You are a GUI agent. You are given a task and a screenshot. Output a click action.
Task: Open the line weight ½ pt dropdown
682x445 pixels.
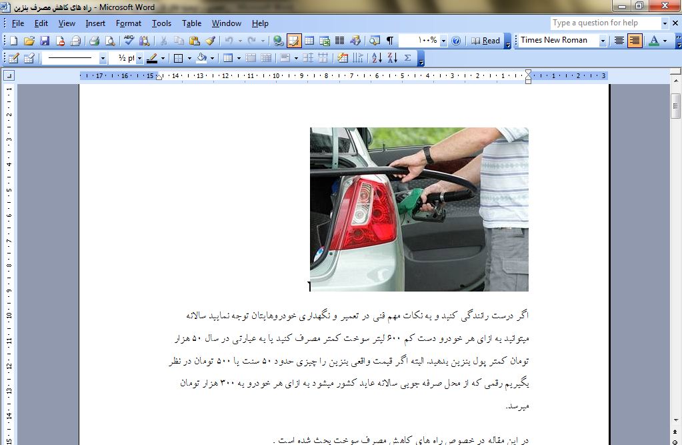139,58
